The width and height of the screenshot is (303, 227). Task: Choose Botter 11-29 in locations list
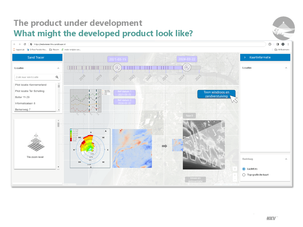click(23, 97)
